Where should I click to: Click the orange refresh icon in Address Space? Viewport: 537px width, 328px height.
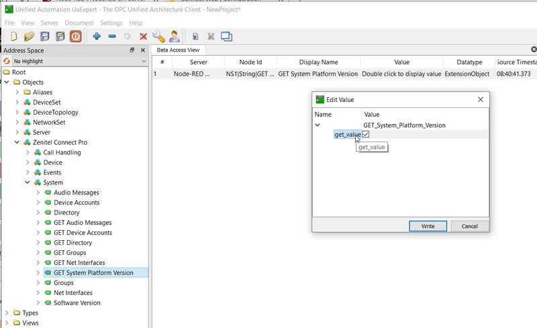coord(7,61)
